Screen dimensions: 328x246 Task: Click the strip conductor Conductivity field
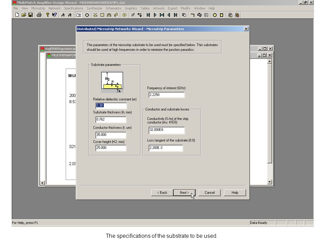click(x=167, y=130)
